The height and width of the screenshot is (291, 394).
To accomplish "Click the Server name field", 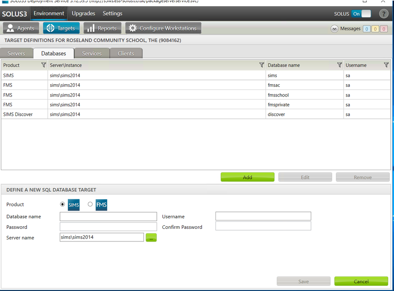I will tap(102, 237).
